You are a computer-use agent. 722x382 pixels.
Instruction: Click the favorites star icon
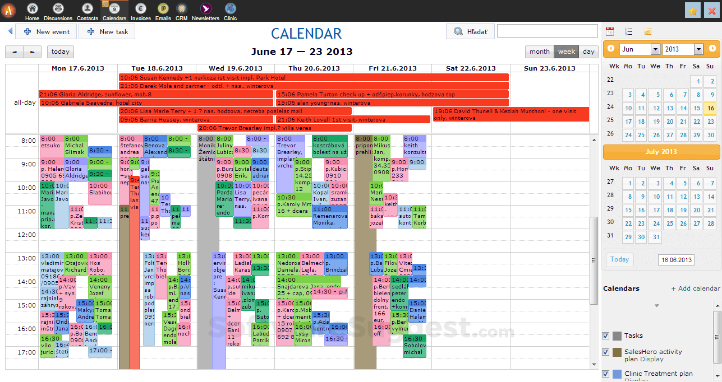(x=693, y=11)
